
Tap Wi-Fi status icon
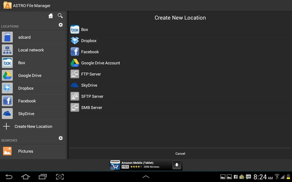point(277,176)
